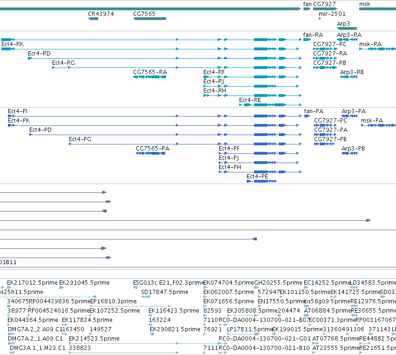Viewport: 396px width, 355px height.
Task: Click the msk-PA protein label
Action: click(x=372, y=121)
